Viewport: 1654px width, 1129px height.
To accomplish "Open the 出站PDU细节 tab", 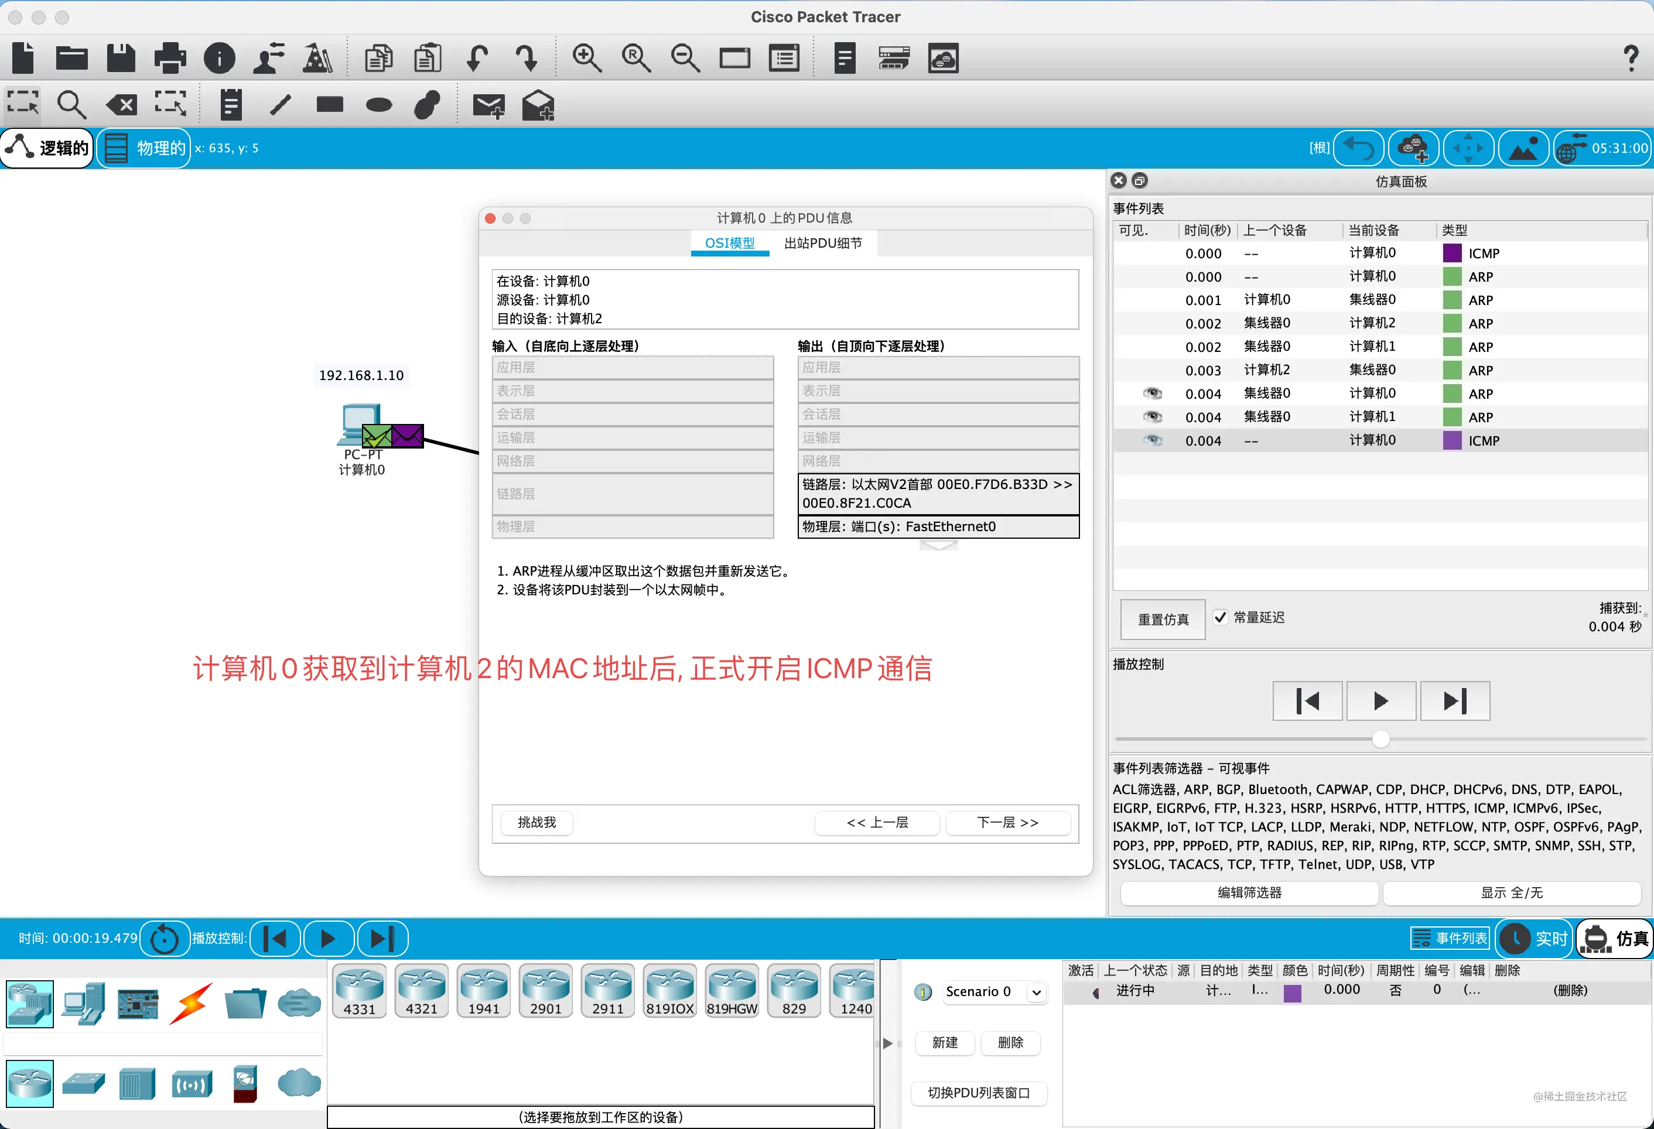I will pos(823,242).
